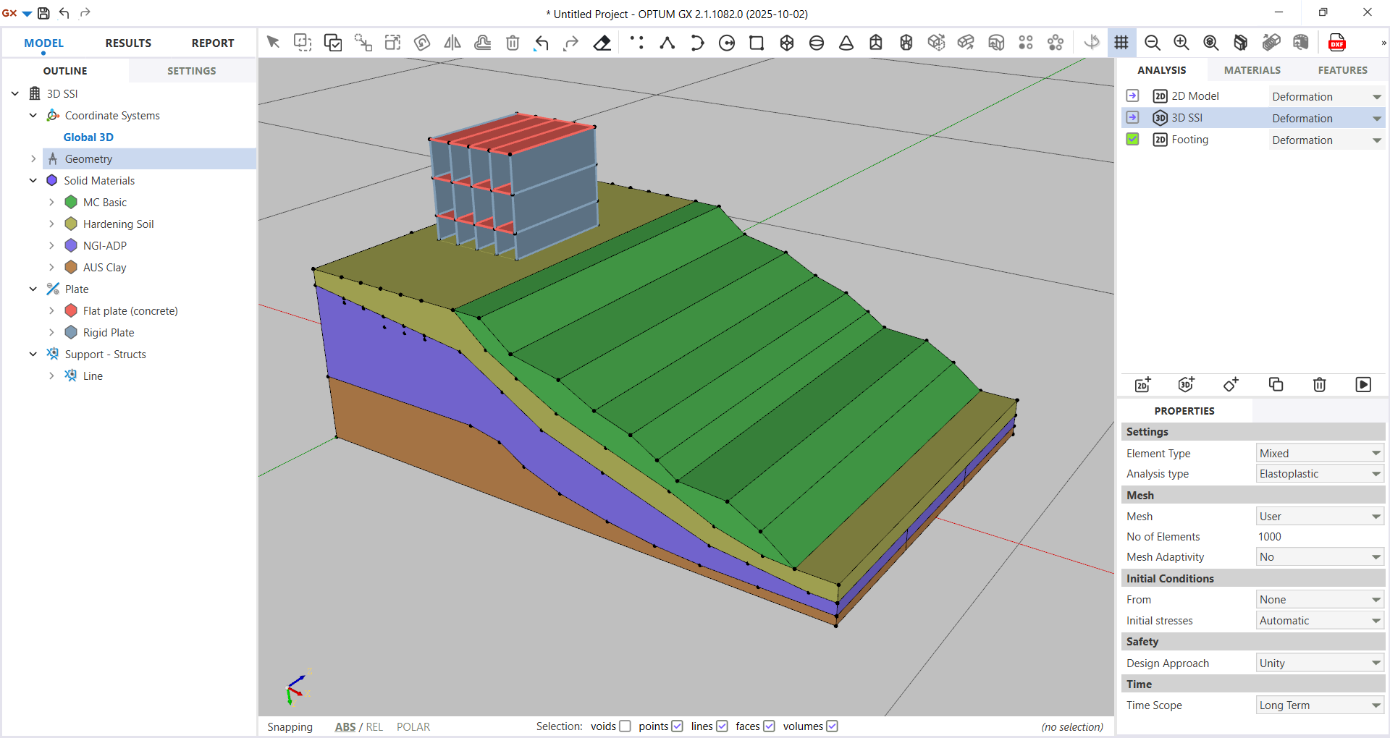
Task: Switch to the RESULTS tab
Action: tap(128, 43)
